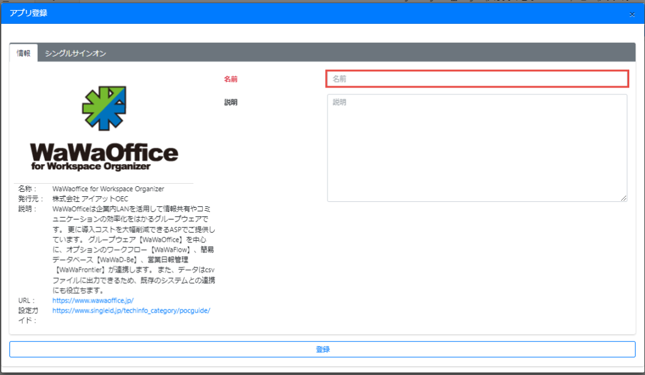Screen dimensions: 645x375
Task: Switch to the 情報 tab
Action: tap(23, 53)
